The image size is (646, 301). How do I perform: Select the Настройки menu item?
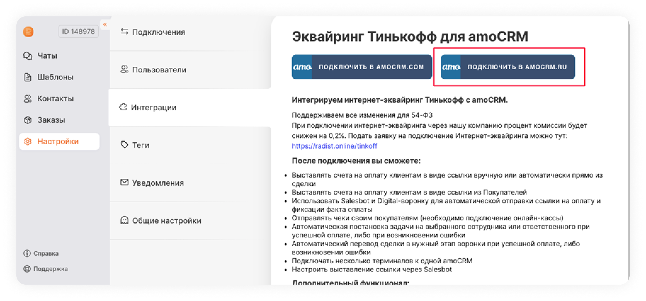click(x=59, y=141)
